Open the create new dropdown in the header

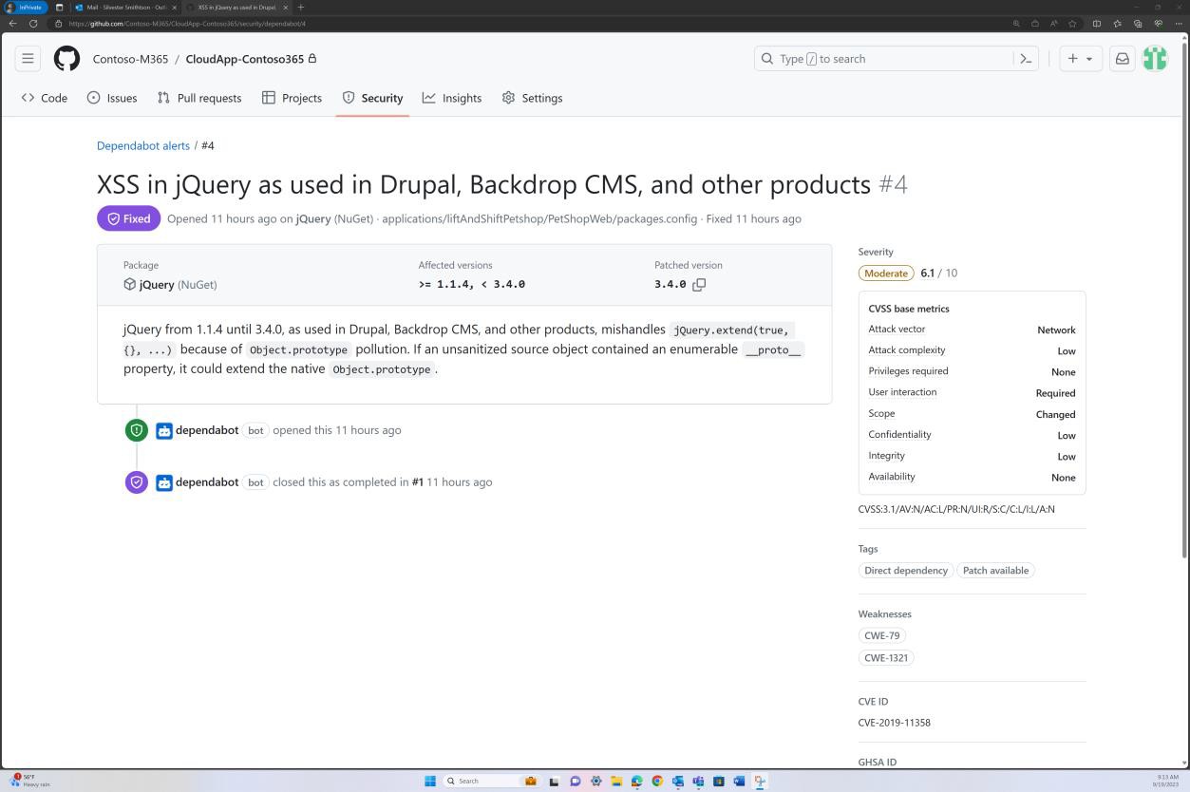1078,58
